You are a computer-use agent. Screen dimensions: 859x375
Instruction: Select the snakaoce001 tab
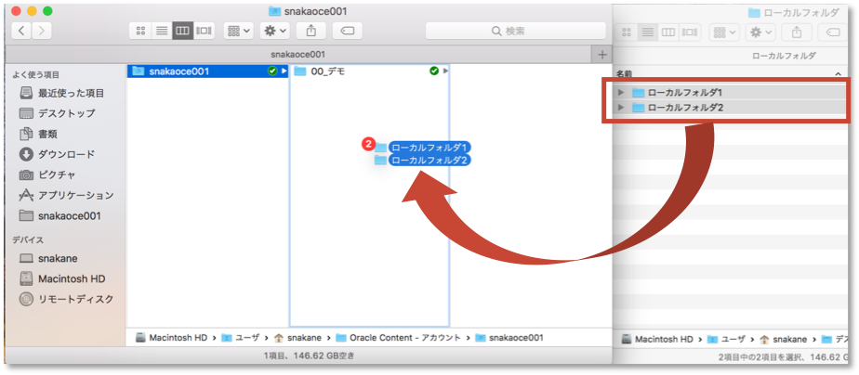coord(297,55)
